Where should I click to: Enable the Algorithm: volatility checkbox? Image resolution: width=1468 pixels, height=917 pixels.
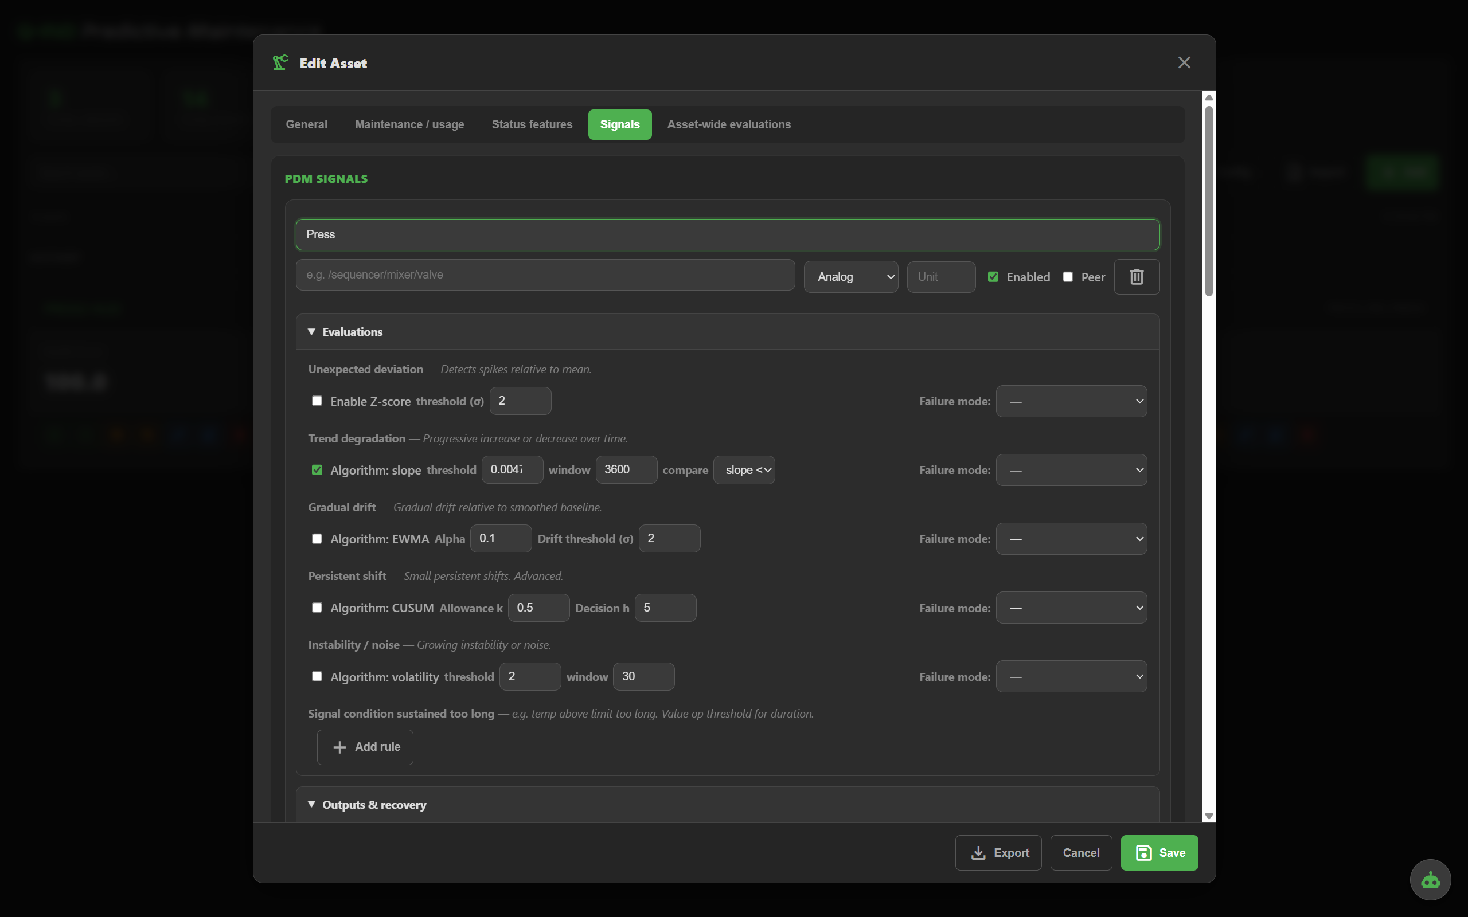(317, 676)
